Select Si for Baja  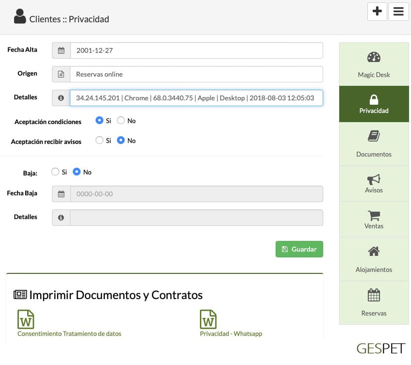pos(55,172)
